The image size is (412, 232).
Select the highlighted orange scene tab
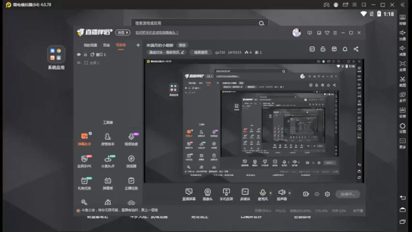pos(121,45)
